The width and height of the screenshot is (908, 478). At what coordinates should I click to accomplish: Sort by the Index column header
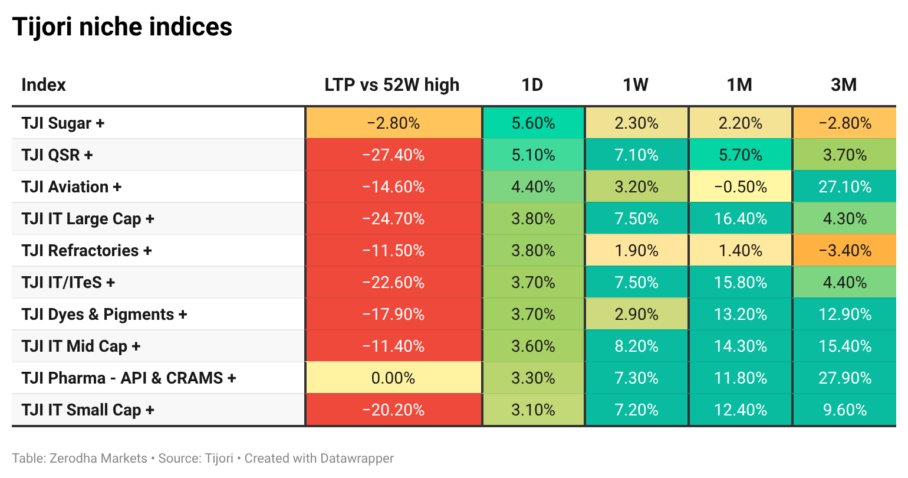44,85
